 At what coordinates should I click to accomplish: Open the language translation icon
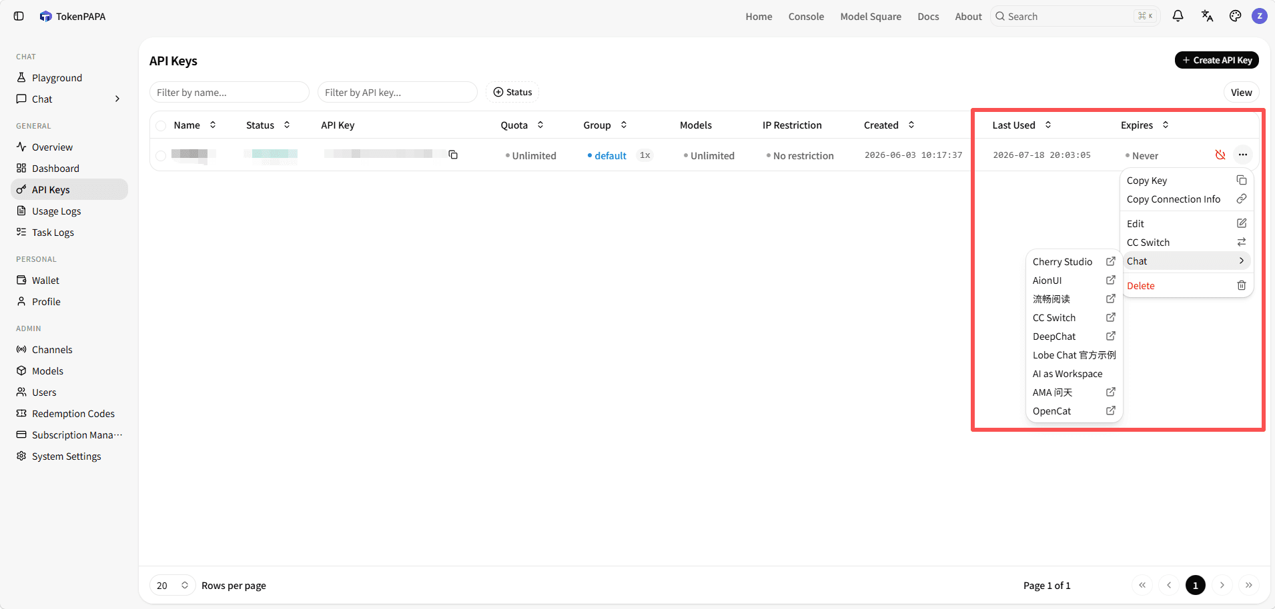click(x=1207, y=16)
